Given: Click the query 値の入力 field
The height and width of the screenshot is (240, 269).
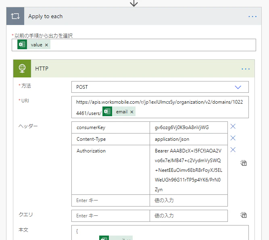Looking at the screenshot, I should tap(189, 216).
